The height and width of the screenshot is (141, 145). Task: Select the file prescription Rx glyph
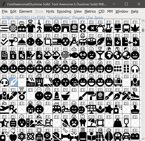[22, 55]
